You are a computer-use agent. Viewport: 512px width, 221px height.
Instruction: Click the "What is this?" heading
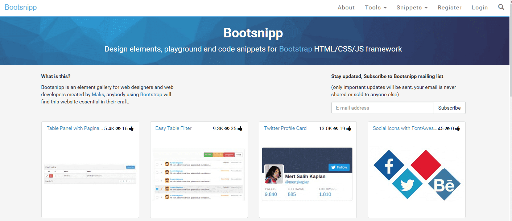click(56, 76)
